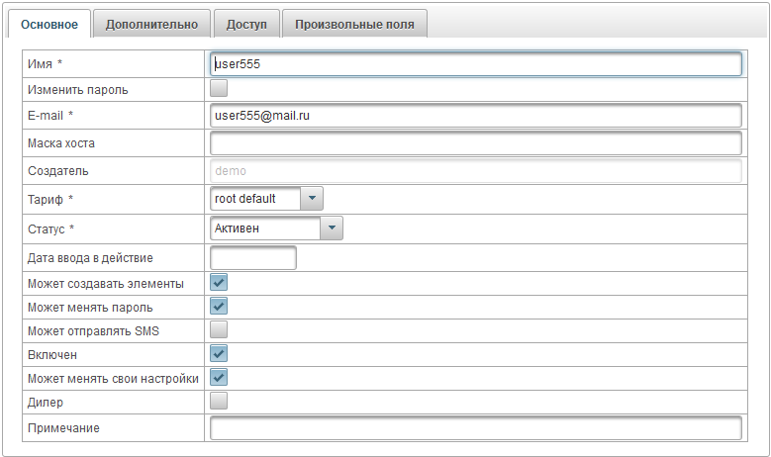
Task: Uncheck Может создавать элементы checkbox
Action: (219, 283)
